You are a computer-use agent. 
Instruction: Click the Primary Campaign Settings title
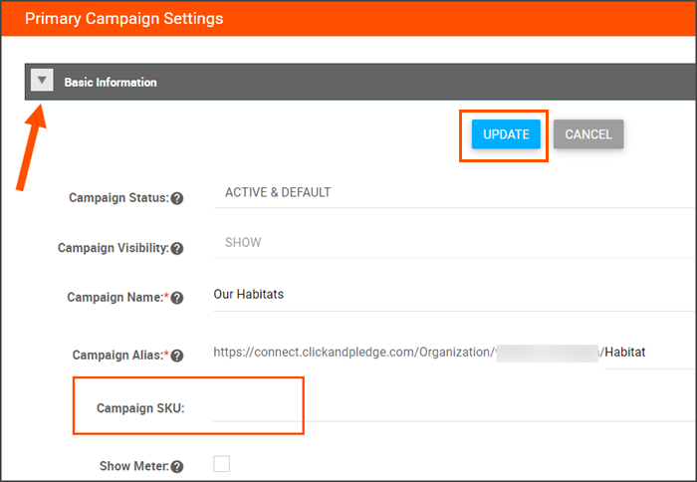pos(124,19)
